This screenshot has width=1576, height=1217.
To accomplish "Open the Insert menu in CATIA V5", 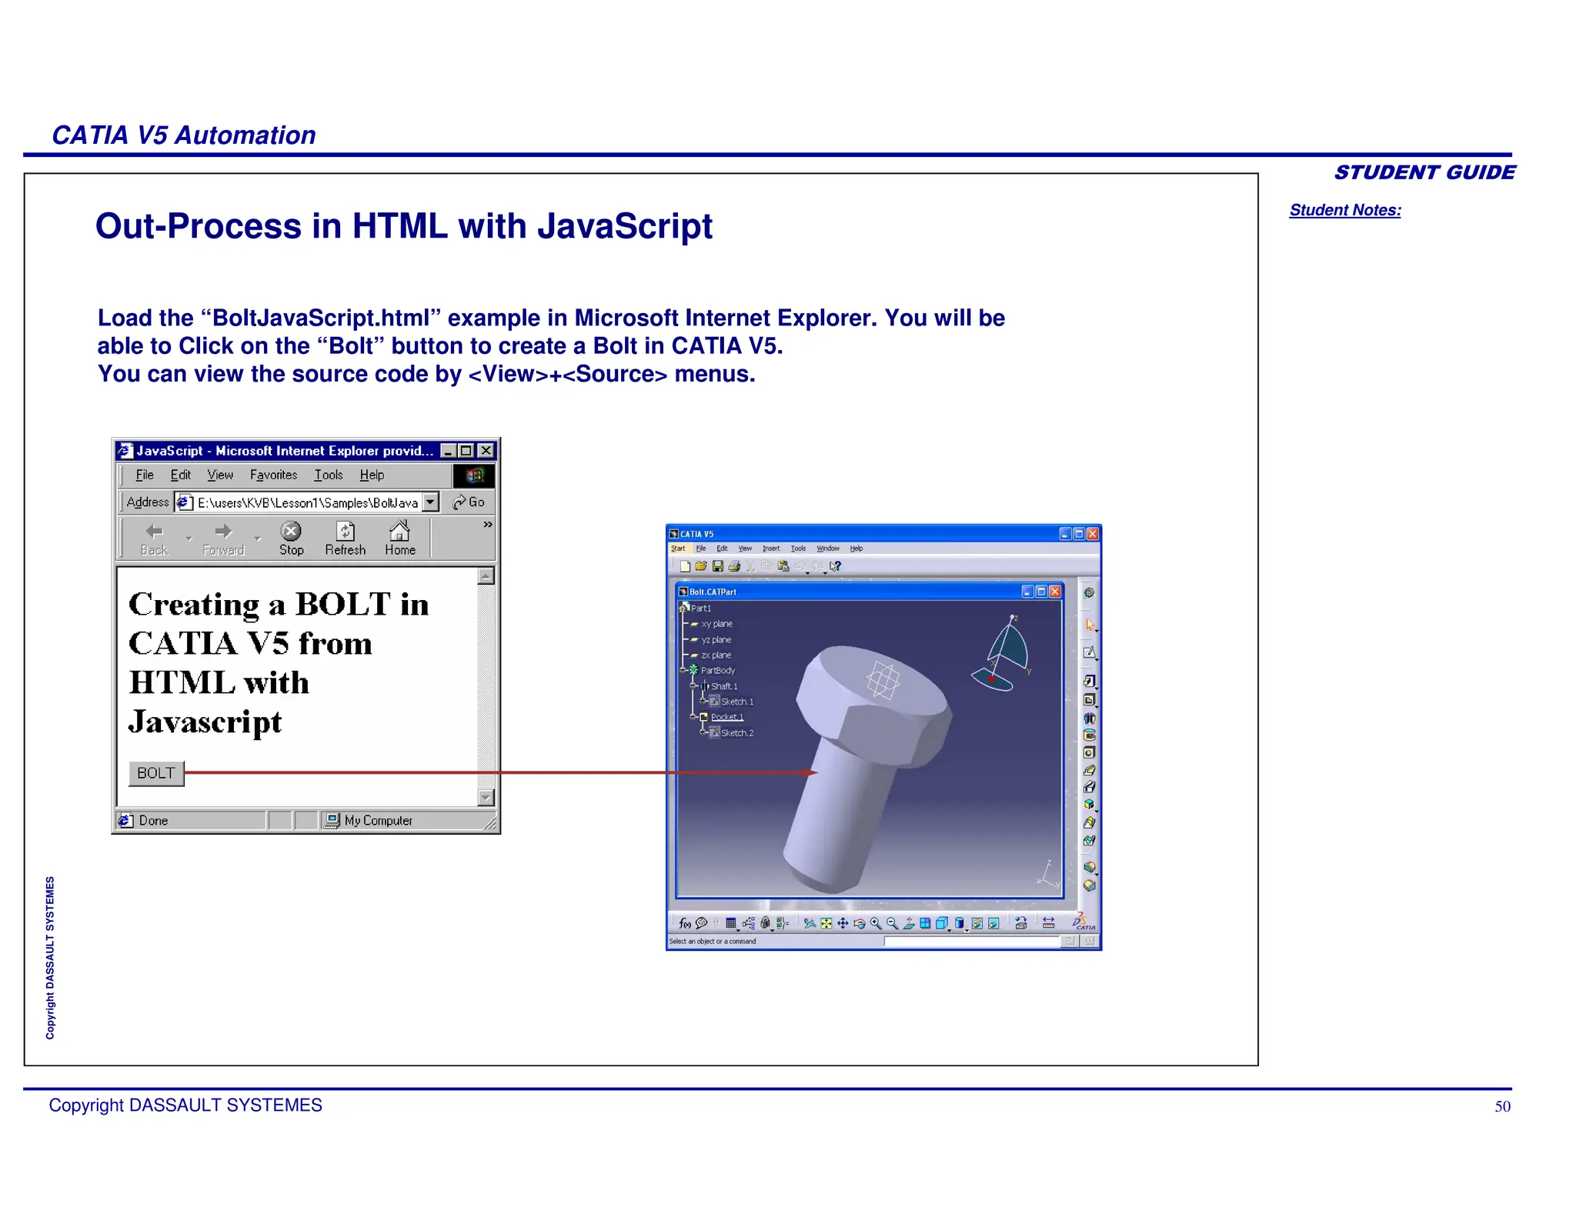I will pyautogui.click(x=771, y=548).
